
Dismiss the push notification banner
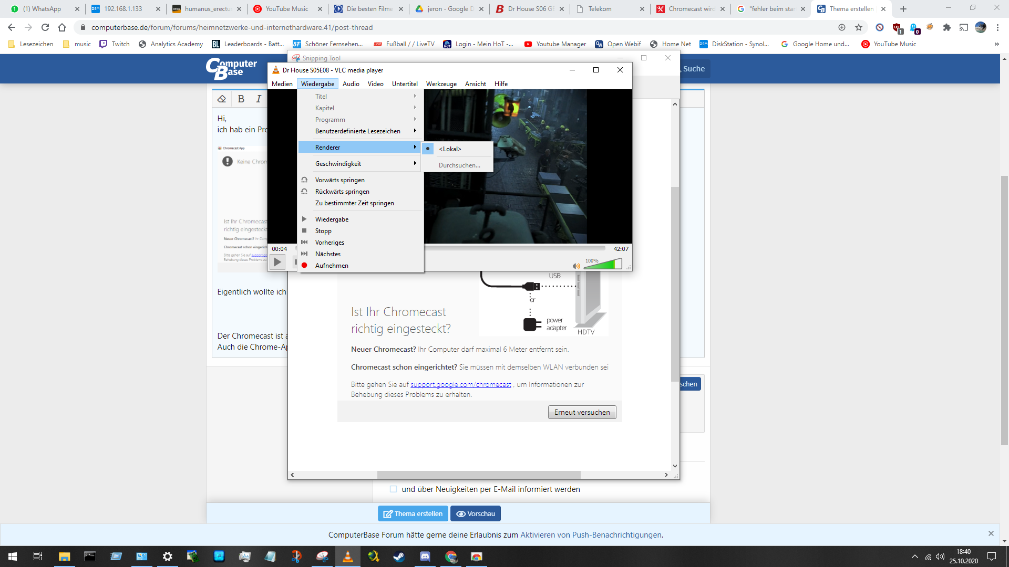[x=991, y=534]
